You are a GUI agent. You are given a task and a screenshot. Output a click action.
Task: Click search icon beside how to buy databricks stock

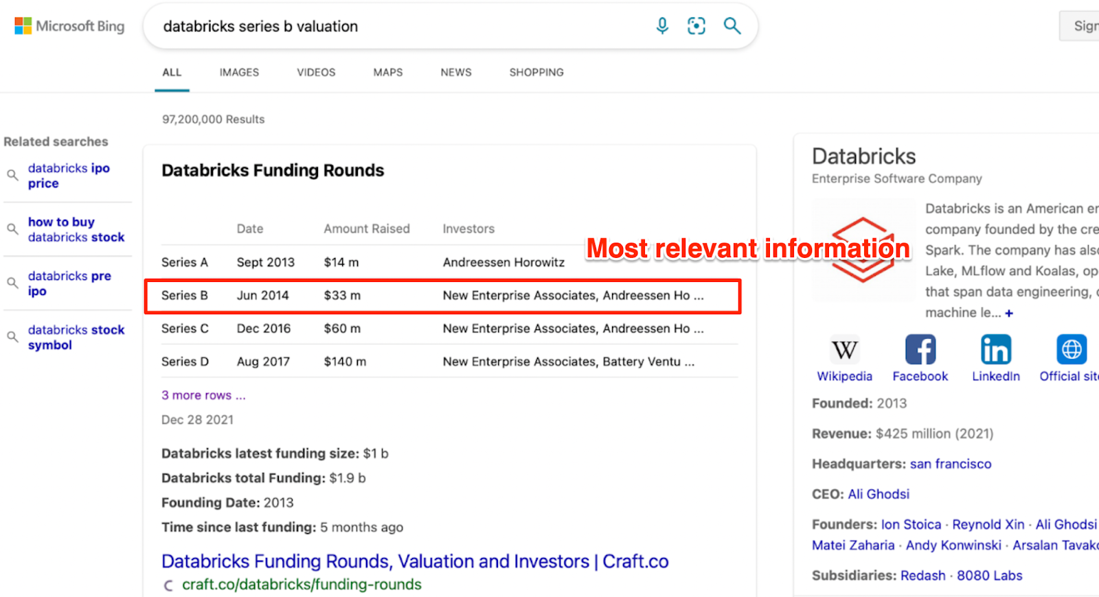click(12, 229)
